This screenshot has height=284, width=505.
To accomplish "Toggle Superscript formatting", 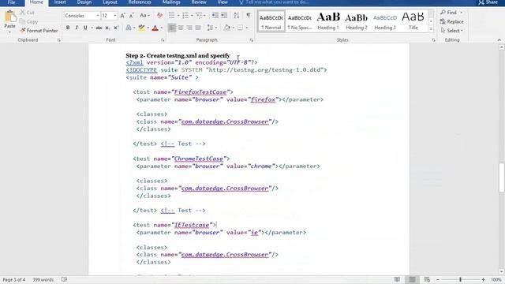I will tap(116, 28).
